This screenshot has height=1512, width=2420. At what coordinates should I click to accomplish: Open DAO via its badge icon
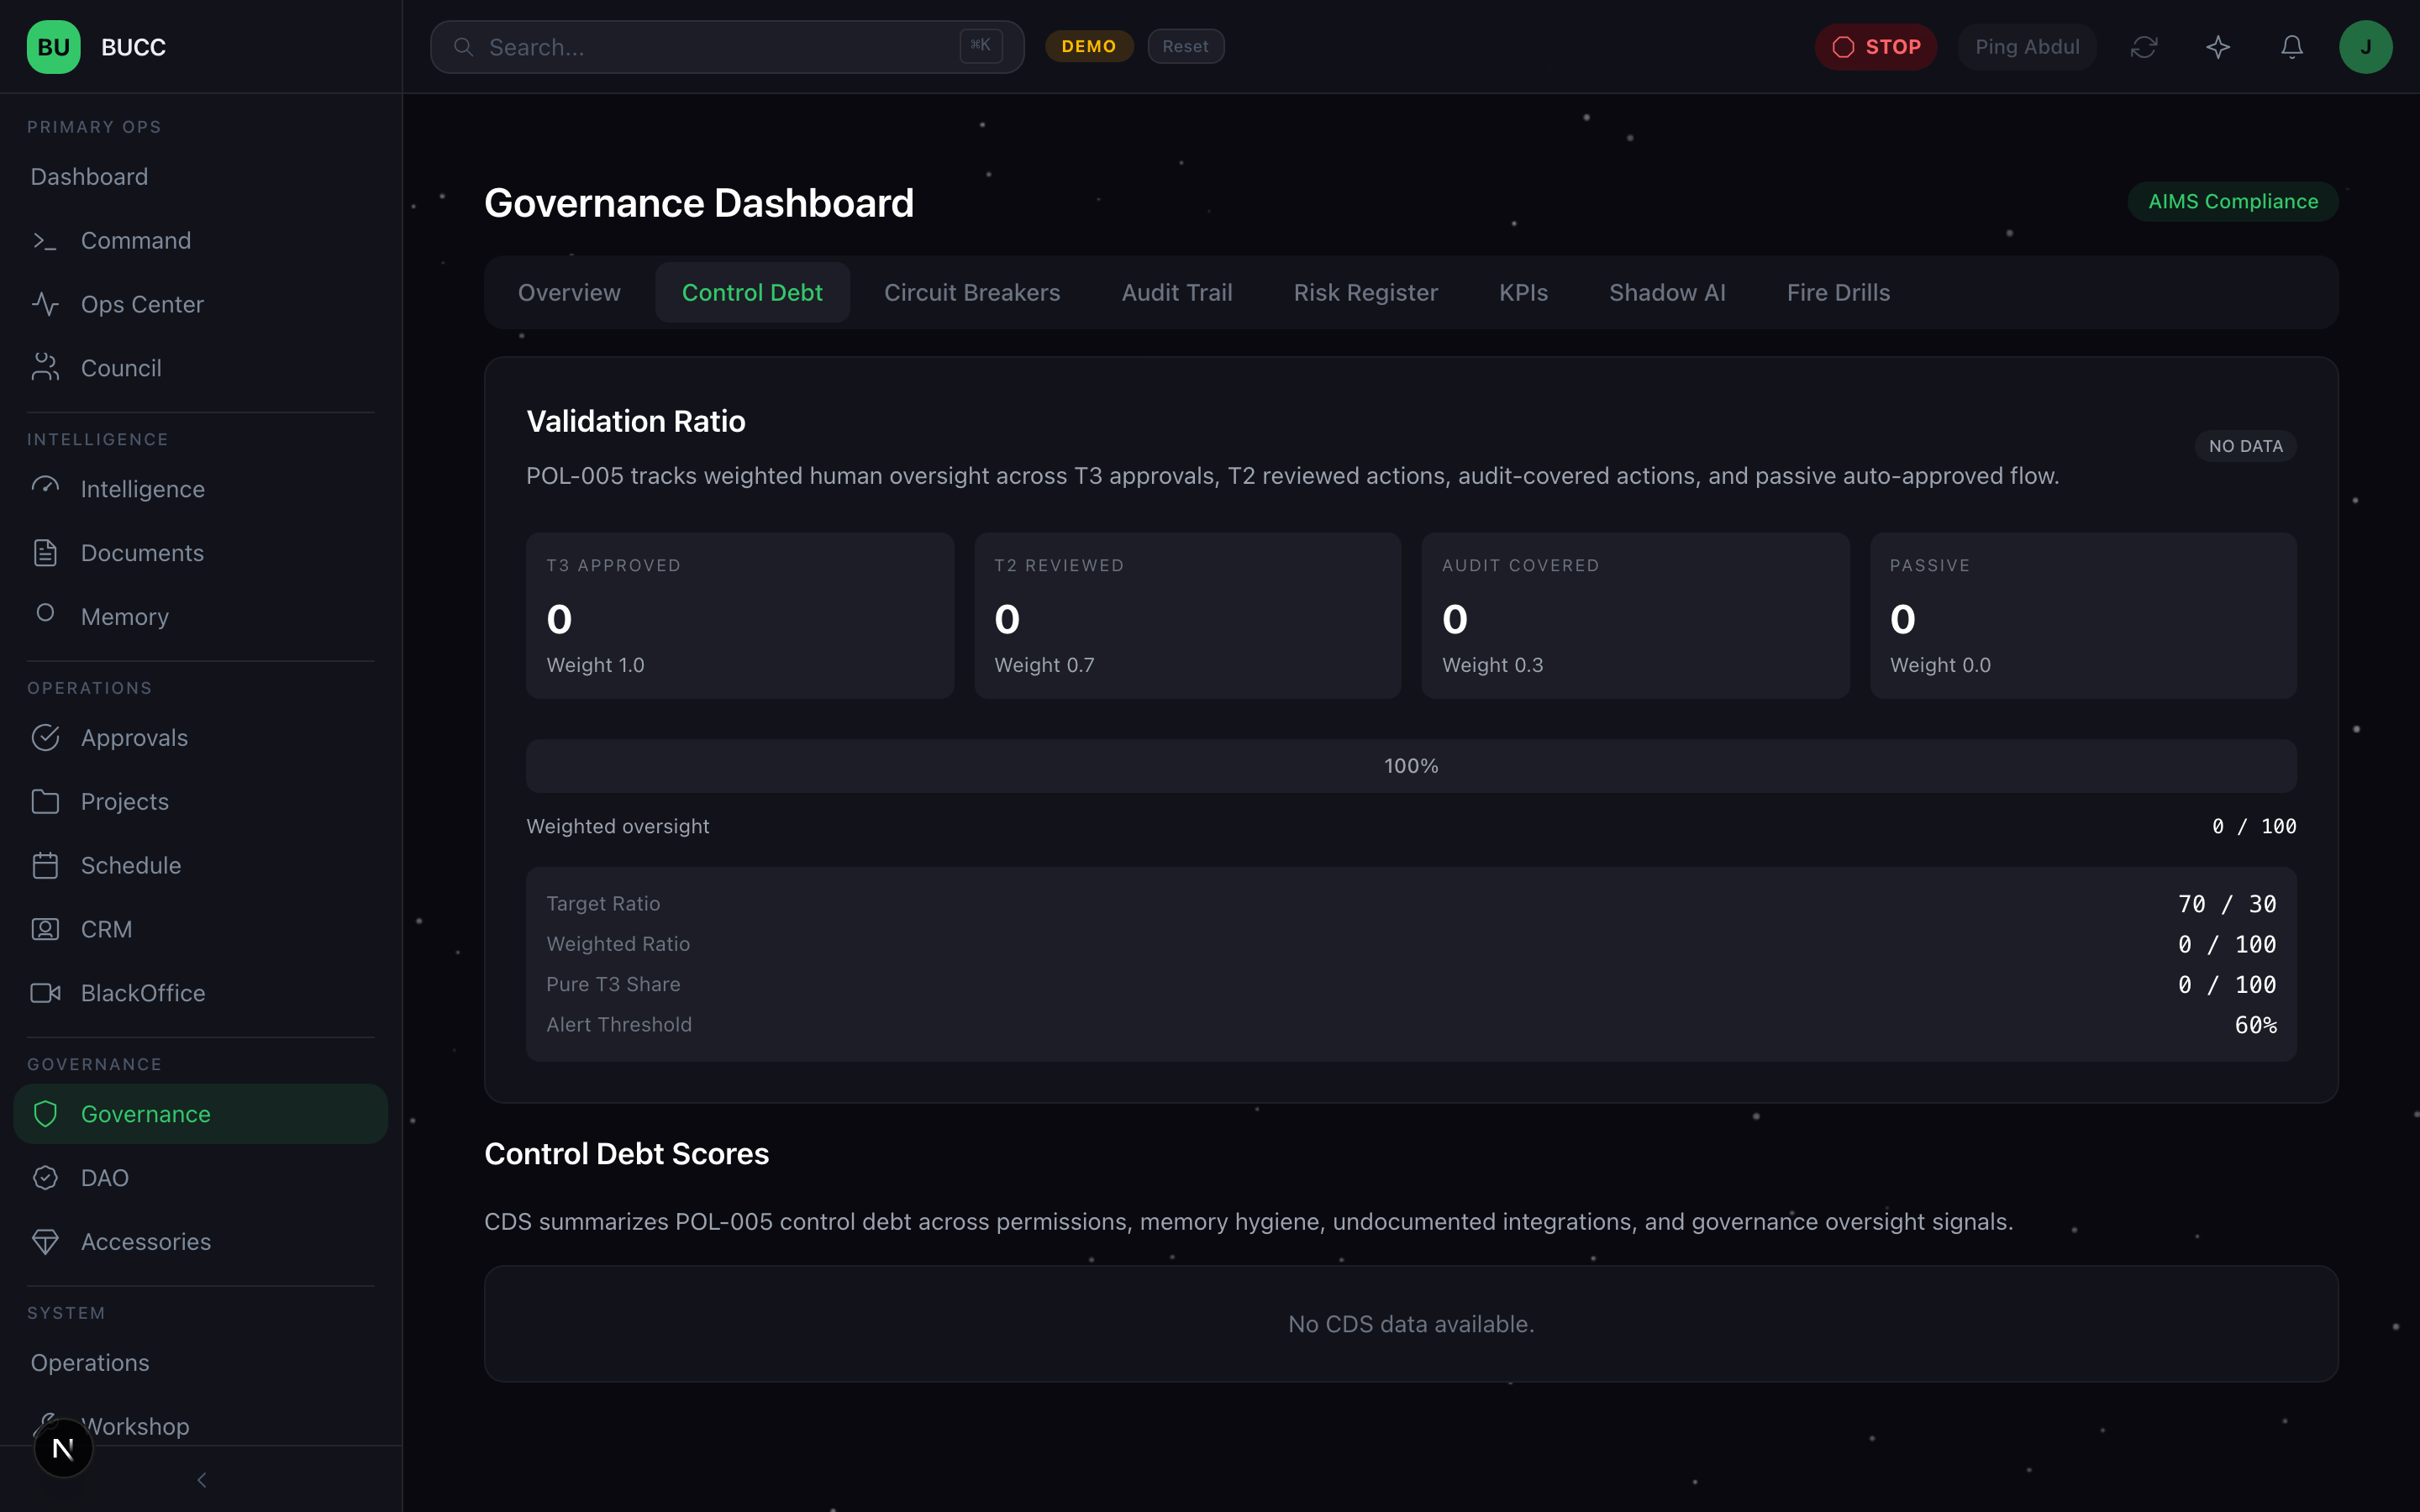pos(45,1178)
